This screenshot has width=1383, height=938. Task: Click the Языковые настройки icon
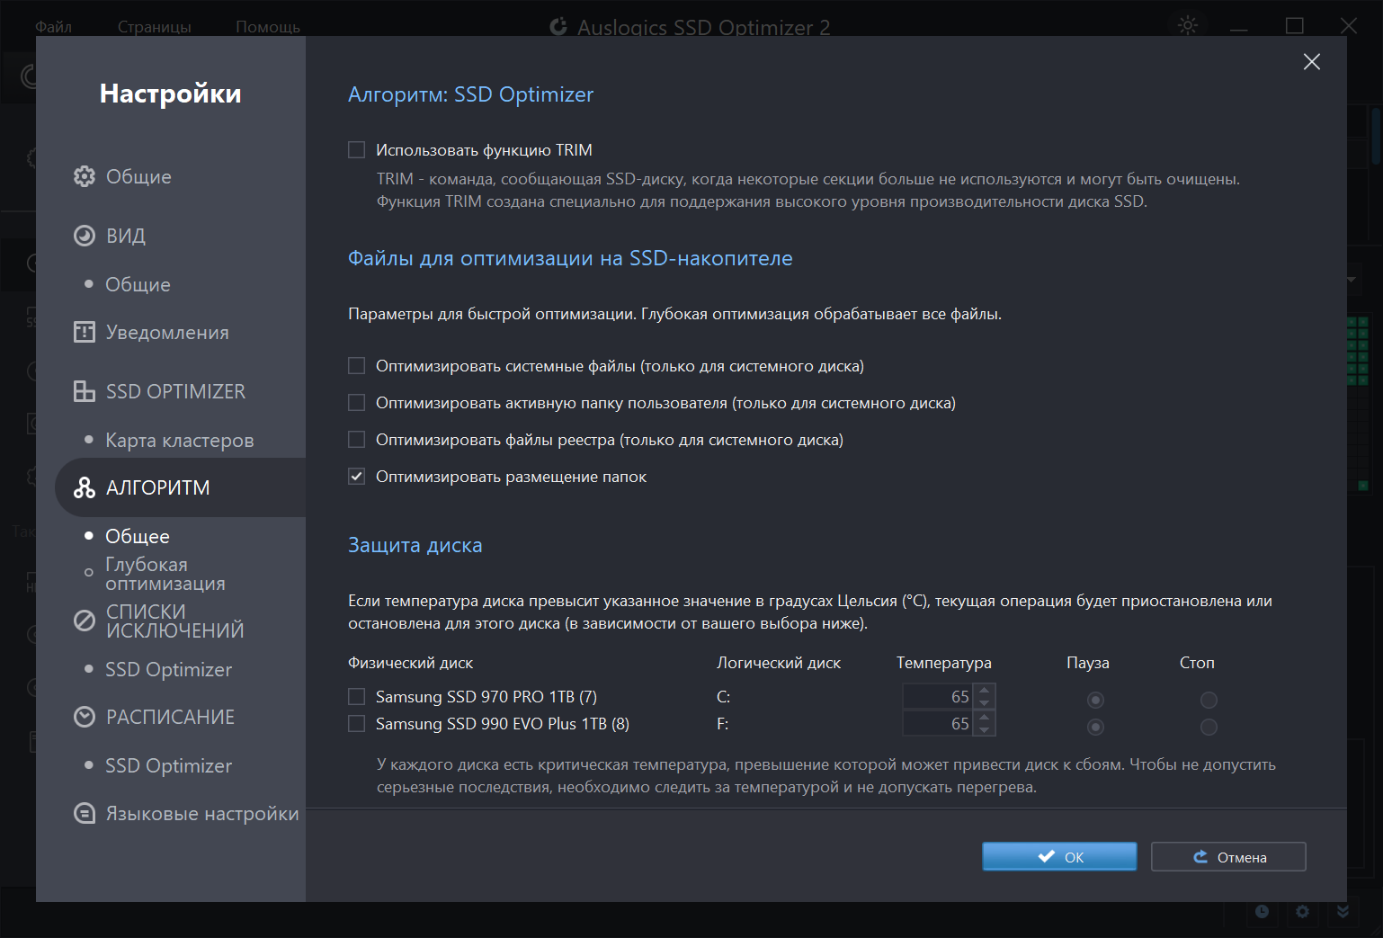(x=84, y=814)
